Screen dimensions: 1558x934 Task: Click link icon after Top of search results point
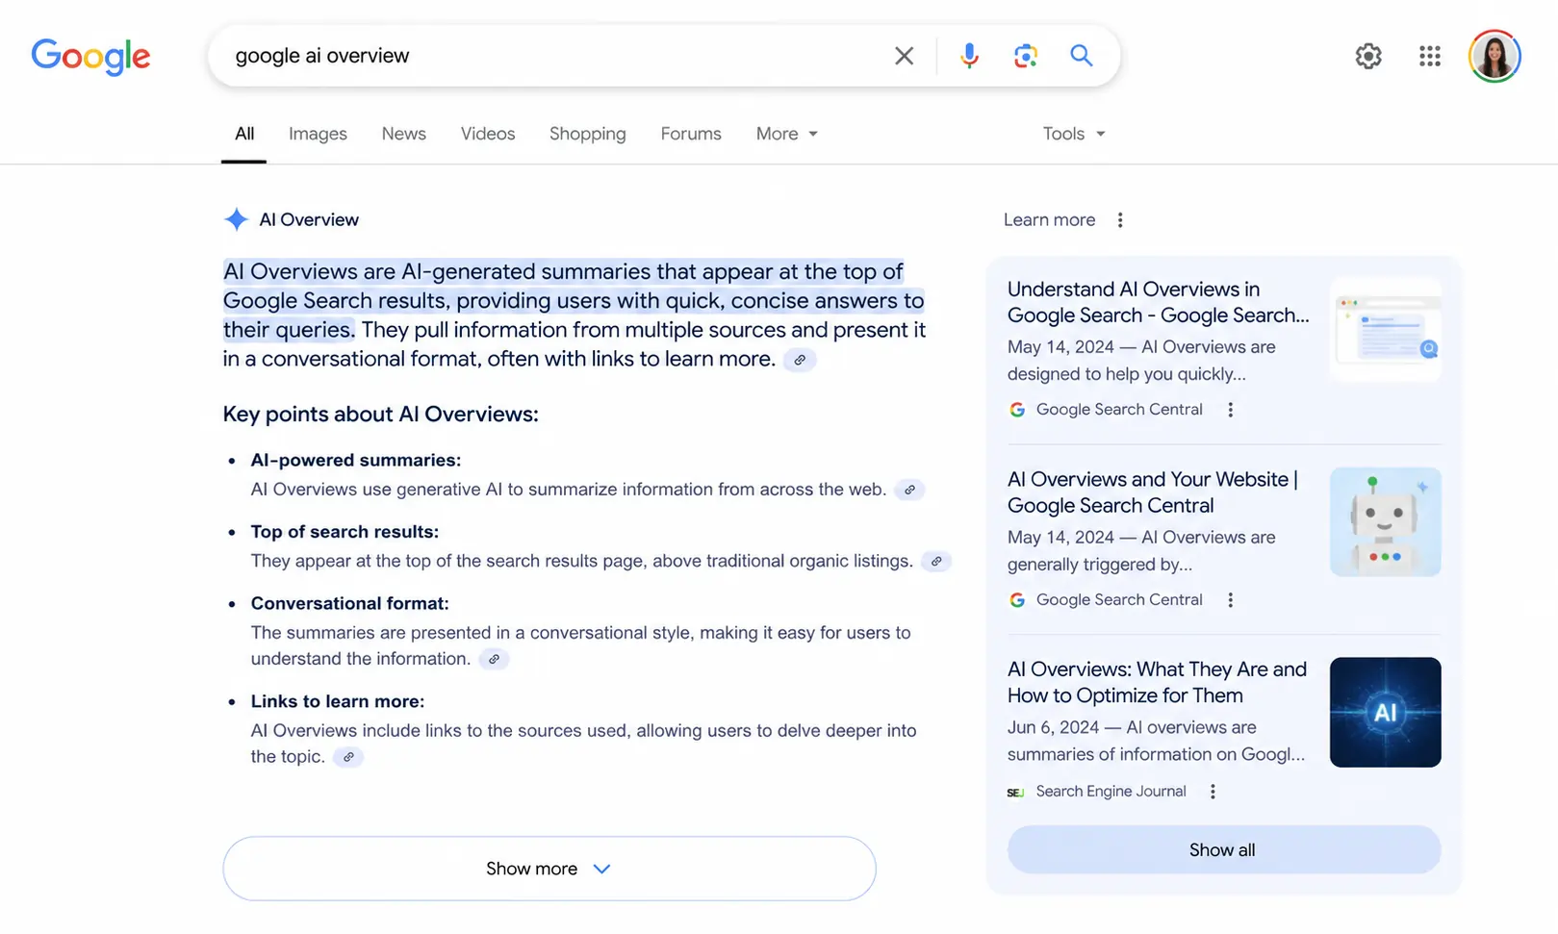935,562
